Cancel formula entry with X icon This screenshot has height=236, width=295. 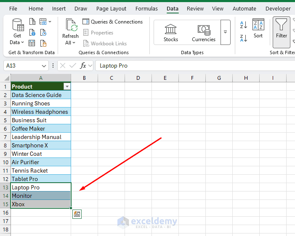coord(63,66)
